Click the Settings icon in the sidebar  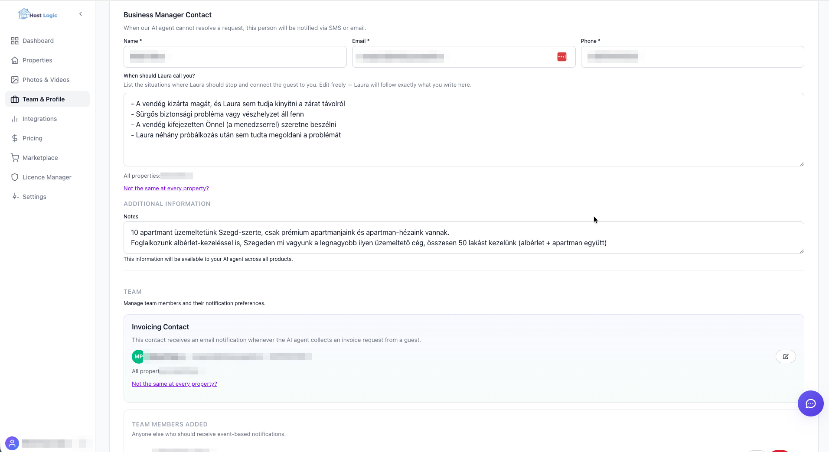tap(15, 197)
